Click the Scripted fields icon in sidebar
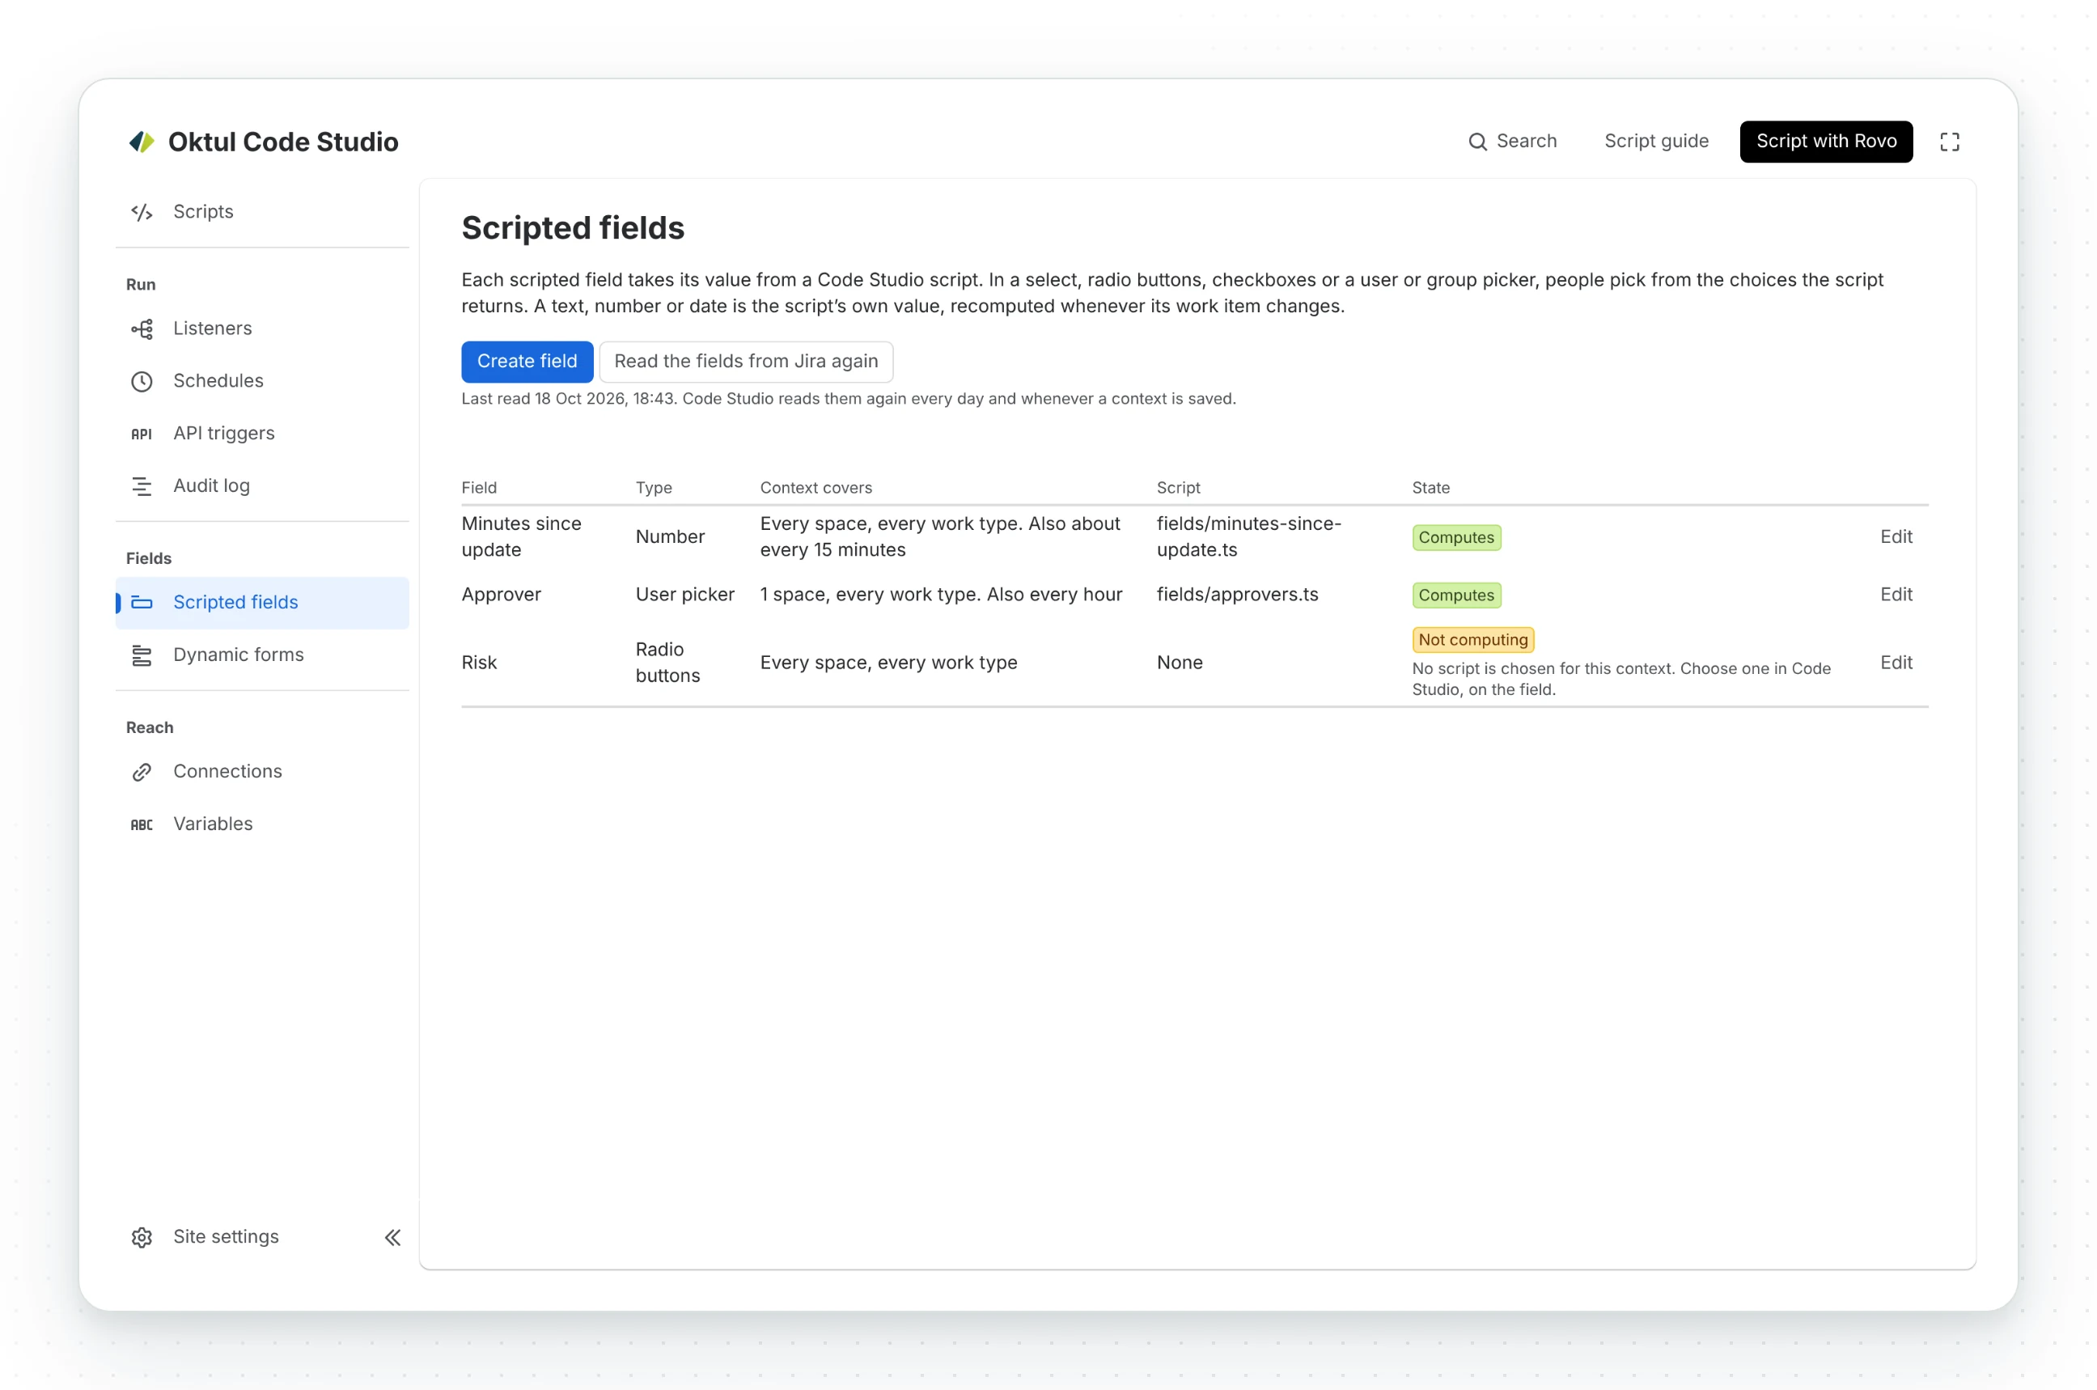Screen dimensions: 2097x1390 coord(142,603)
